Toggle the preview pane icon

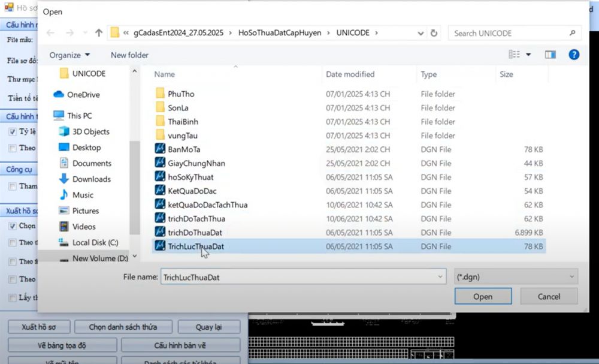click(x=550, y=55)
